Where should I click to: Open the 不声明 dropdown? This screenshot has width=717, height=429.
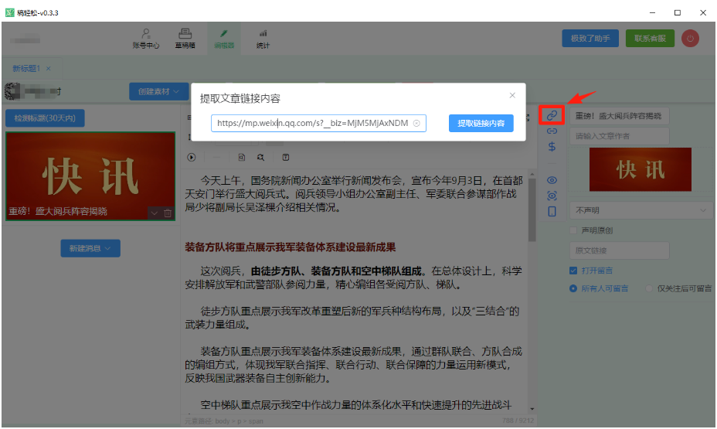pos(641,210)
